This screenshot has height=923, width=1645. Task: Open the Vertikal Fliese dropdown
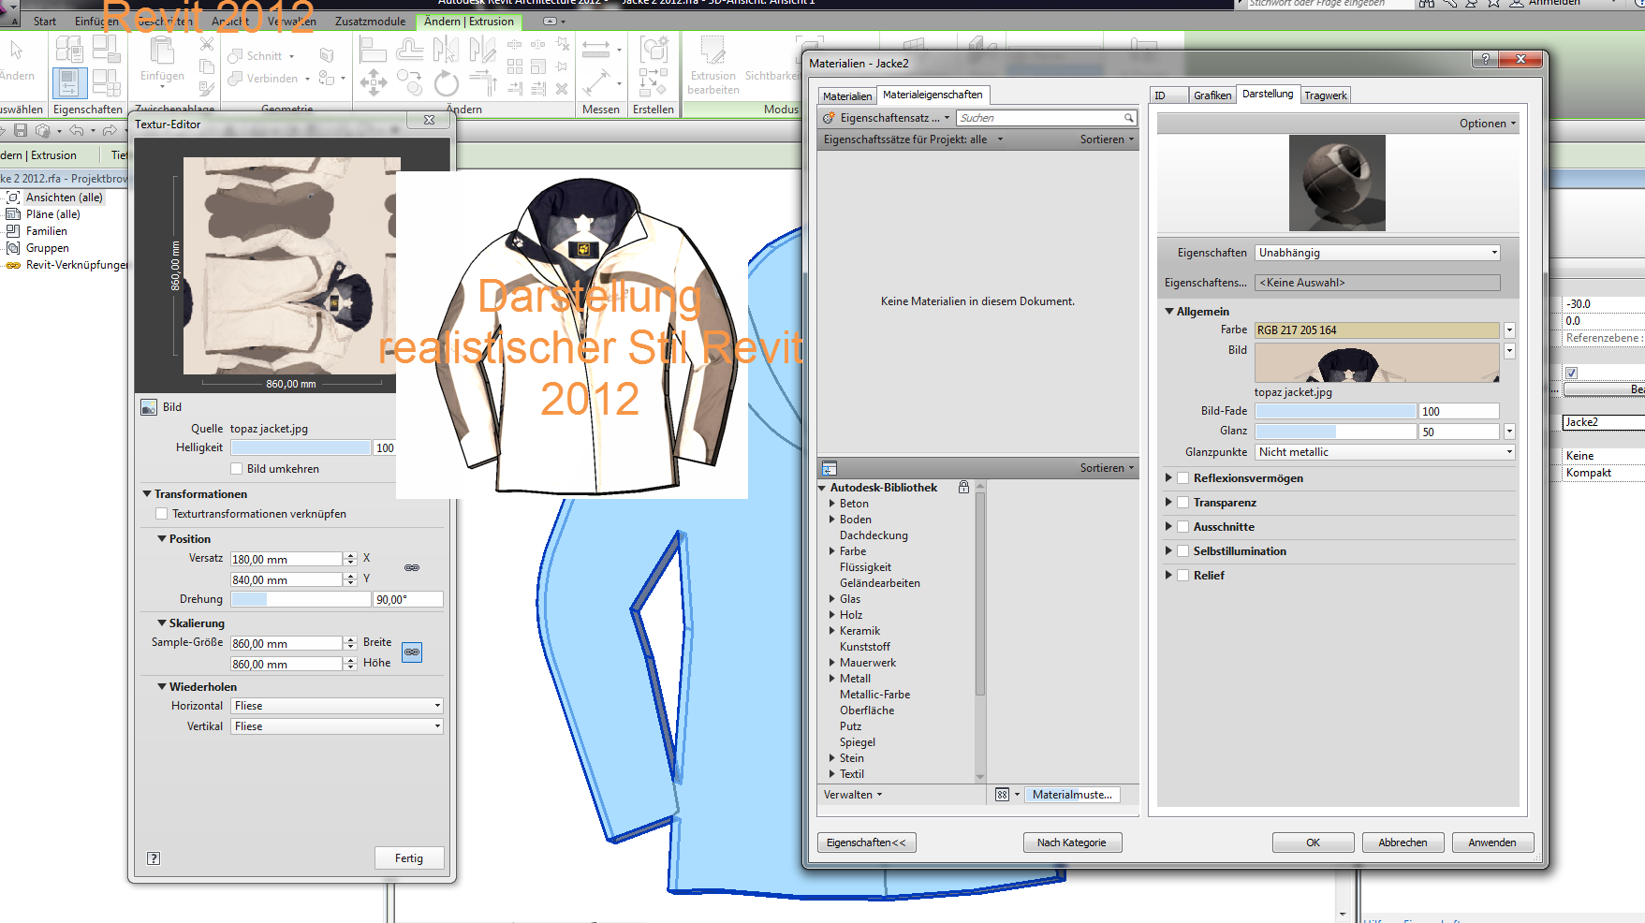pos(337,726)
